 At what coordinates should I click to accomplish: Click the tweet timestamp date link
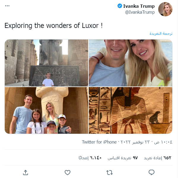point(145,142)
